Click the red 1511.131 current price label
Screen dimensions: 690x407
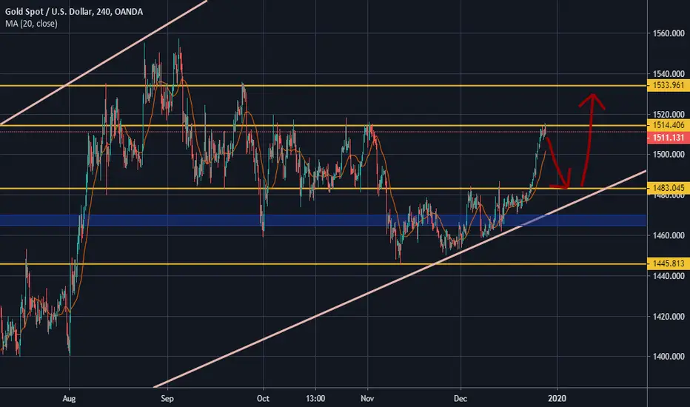click(669, 138)
